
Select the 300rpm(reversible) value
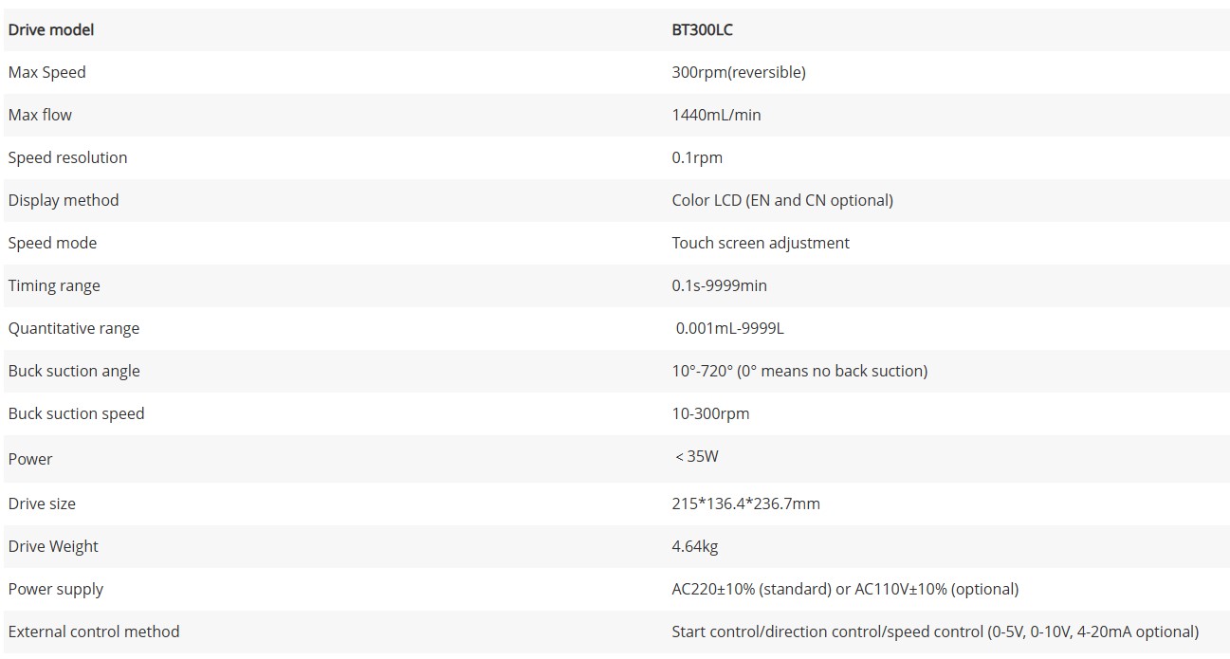click(739, 72)
